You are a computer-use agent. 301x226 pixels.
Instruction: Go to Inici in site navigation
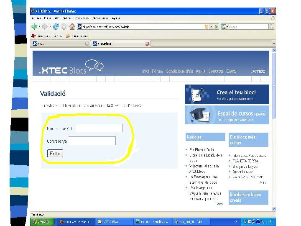click(x=145, y=71)
